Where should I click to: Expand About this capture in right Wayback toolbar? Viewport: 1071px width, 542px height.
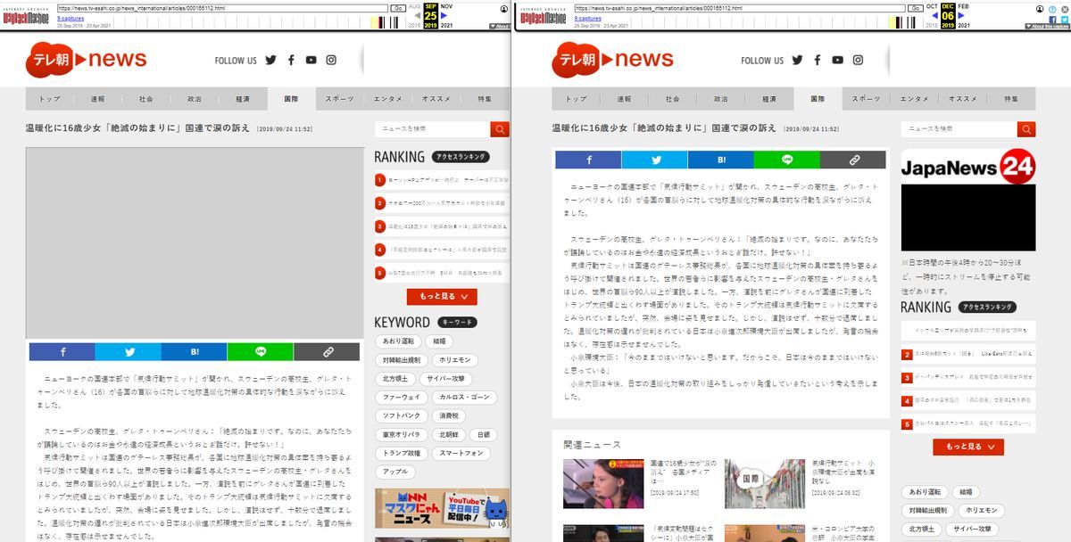coord(1047,26)
